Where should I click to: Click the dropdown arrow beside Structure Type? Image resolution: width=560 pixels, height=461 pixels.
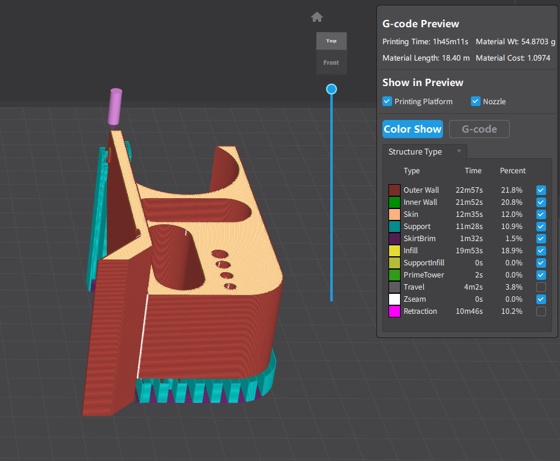click(x=459, y=151)
